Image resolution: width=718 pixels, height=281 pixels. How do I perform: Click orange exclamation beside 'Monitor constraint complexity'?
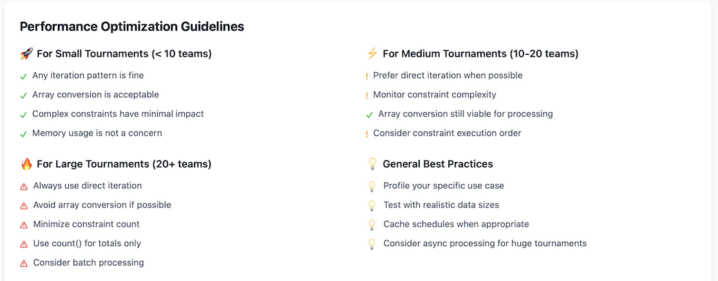(366, 95)
